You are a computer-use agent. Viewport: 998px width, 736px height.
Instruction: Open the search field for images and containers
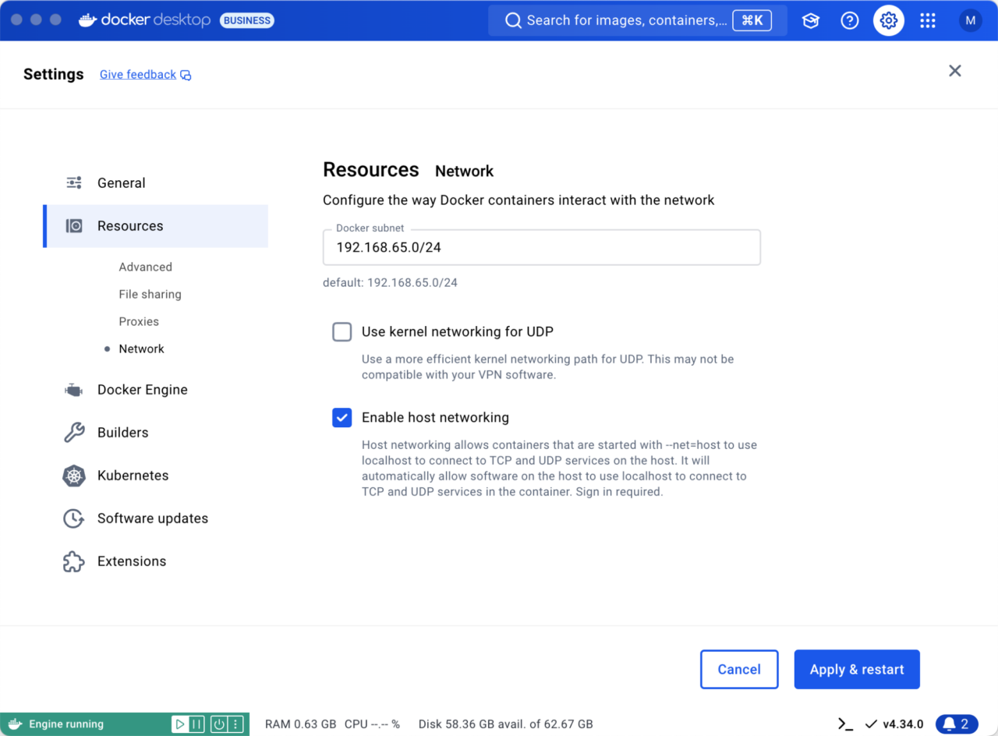[x=636, y=20]
